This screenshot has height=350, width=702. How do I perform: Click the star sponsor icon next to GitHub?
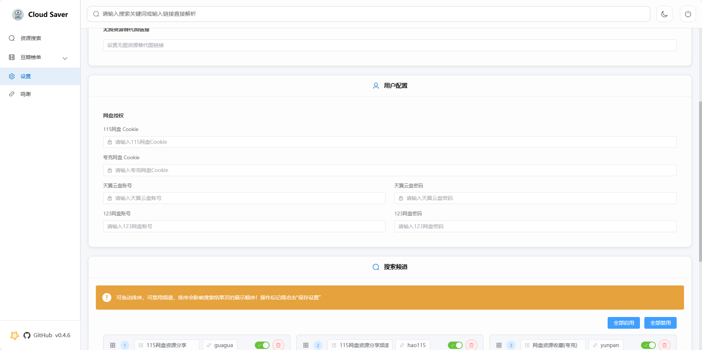15,335
